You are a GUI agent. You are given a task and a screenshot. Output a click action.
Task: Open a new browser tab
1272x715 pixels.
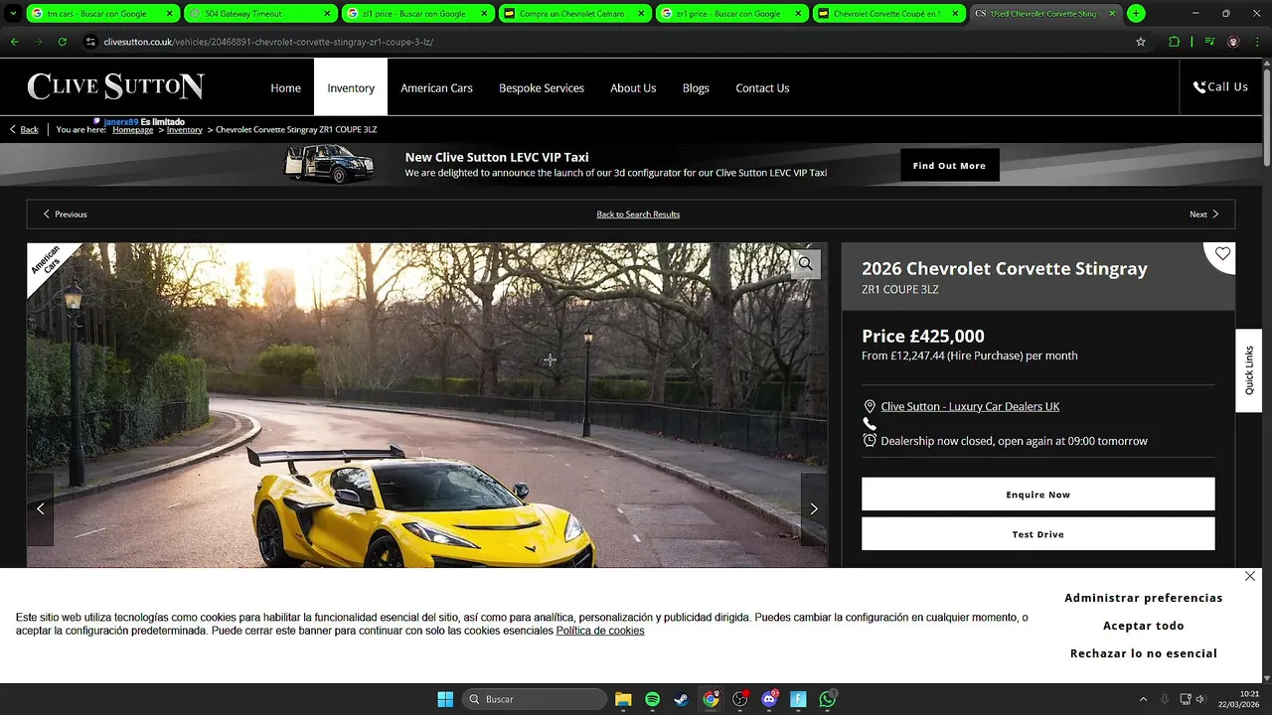pyautogui.click(x=1136, y=14)
